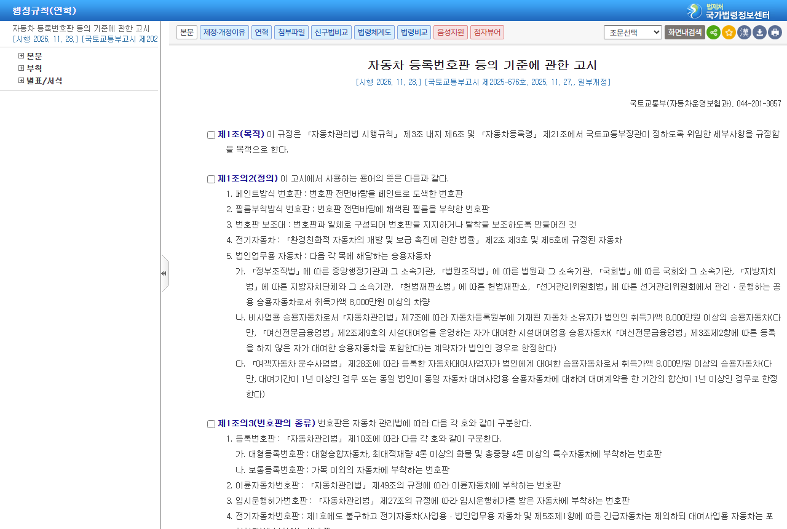Viewport: 787px width, 529px height.
Task: Open the 연혁 tab
Action: tap(261, 33)
